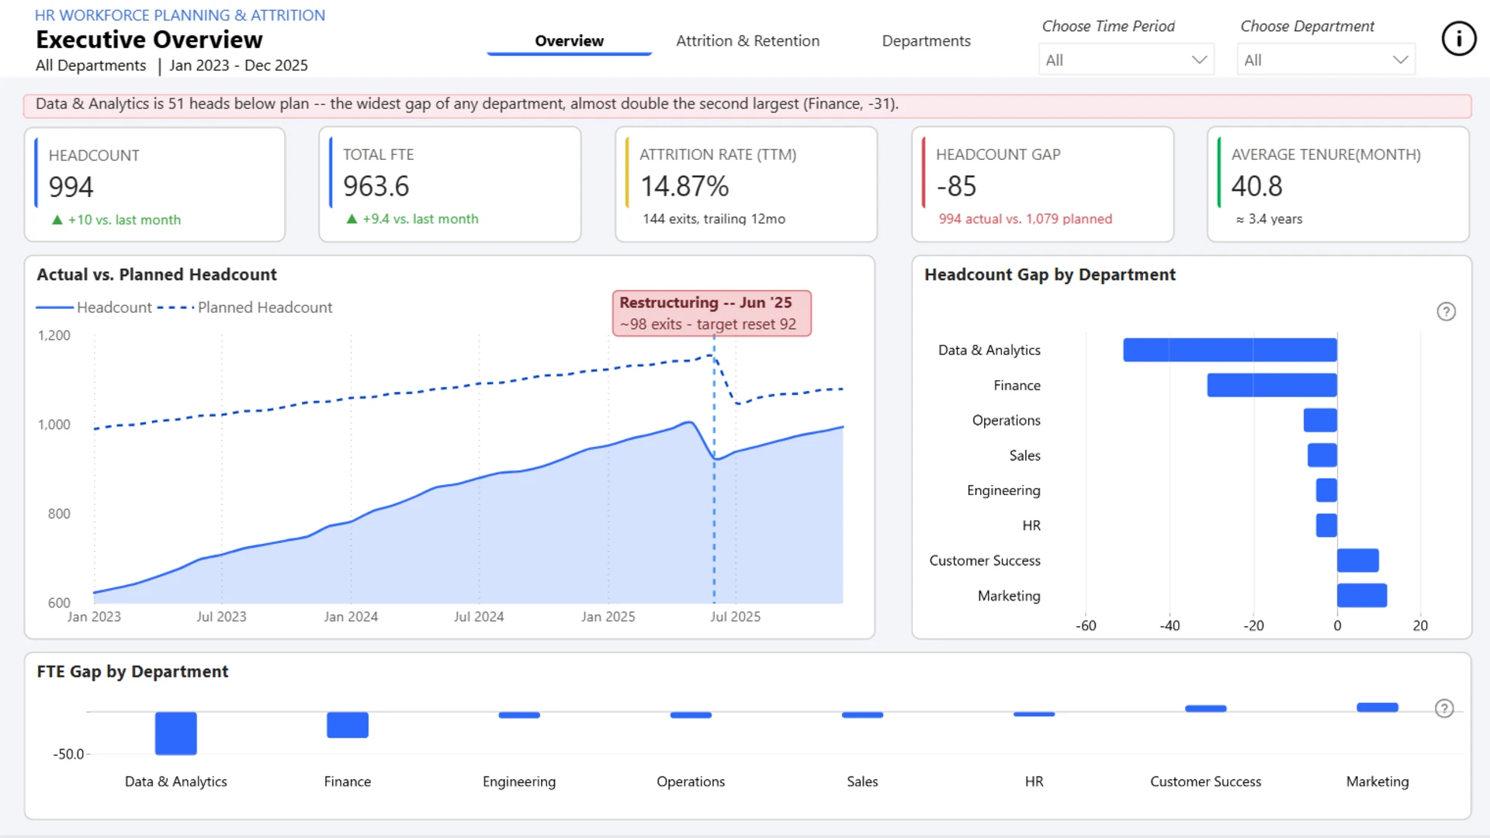Click the red Data & Analytics alert banner
Screen dimensions: 1490x838
click(747, 106)
